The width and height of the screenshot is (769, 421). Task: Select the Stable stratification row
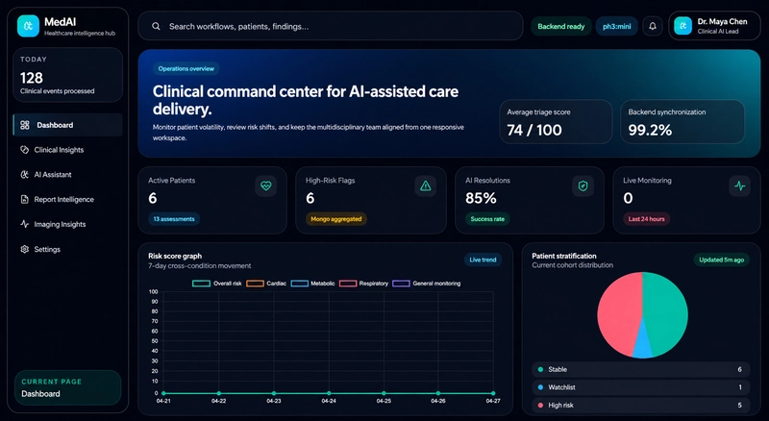pos(640,369)
